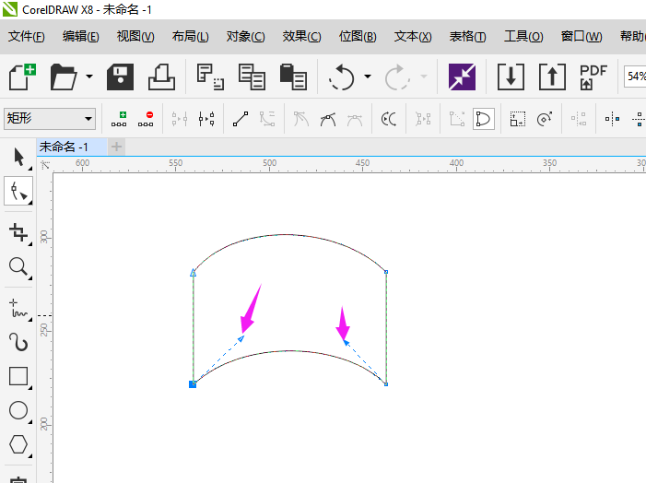Image resolution: width=646 pixels, height=483 pixels.
Task: Switch to the 未命名 -1 document tab
Action: point(72,147)
